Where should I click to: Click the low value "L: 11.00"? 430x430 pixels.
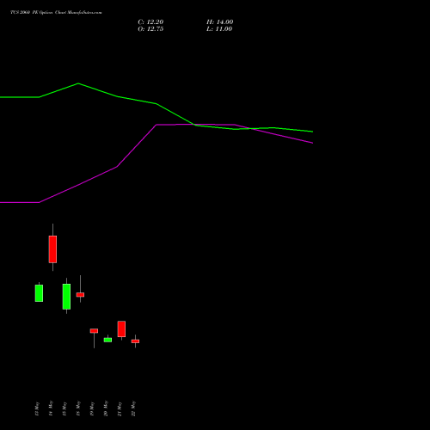[x=219, y=29]
